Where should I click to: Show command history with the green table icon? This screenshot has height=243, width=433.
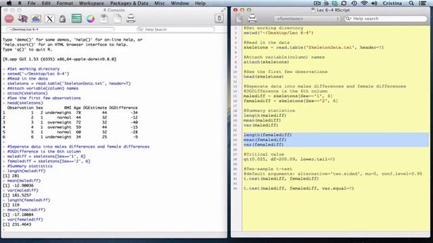[x=76, y=19]
